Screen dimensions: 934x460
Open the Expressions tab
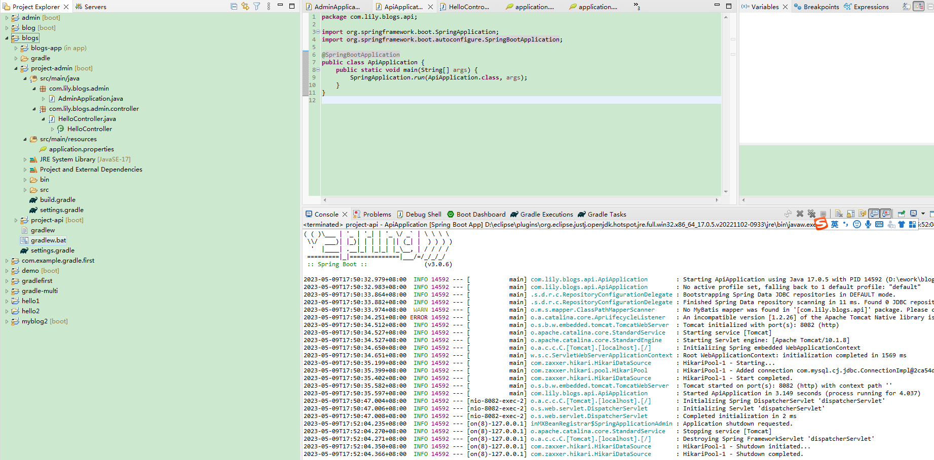tap(866, 7)
